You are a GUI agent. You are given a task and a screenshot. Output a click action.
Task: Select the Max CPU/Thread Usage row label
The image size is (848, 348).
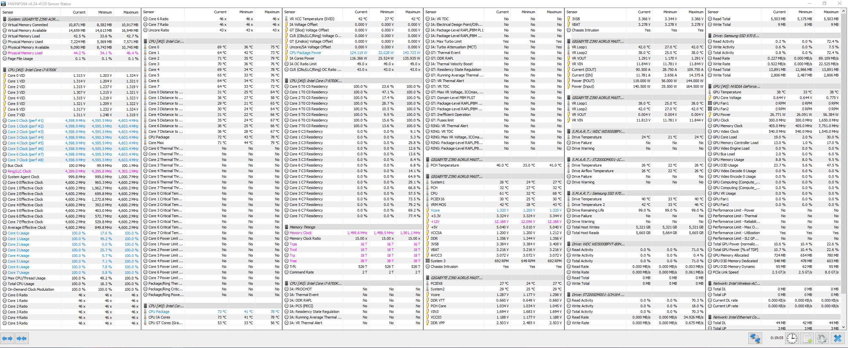click(27, 278)
